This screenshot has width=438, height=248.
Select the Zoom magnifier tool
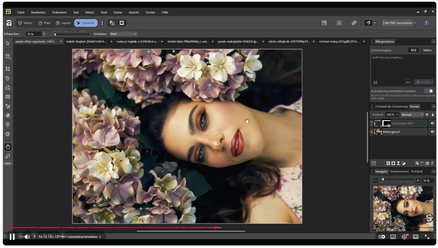(8, 156)
